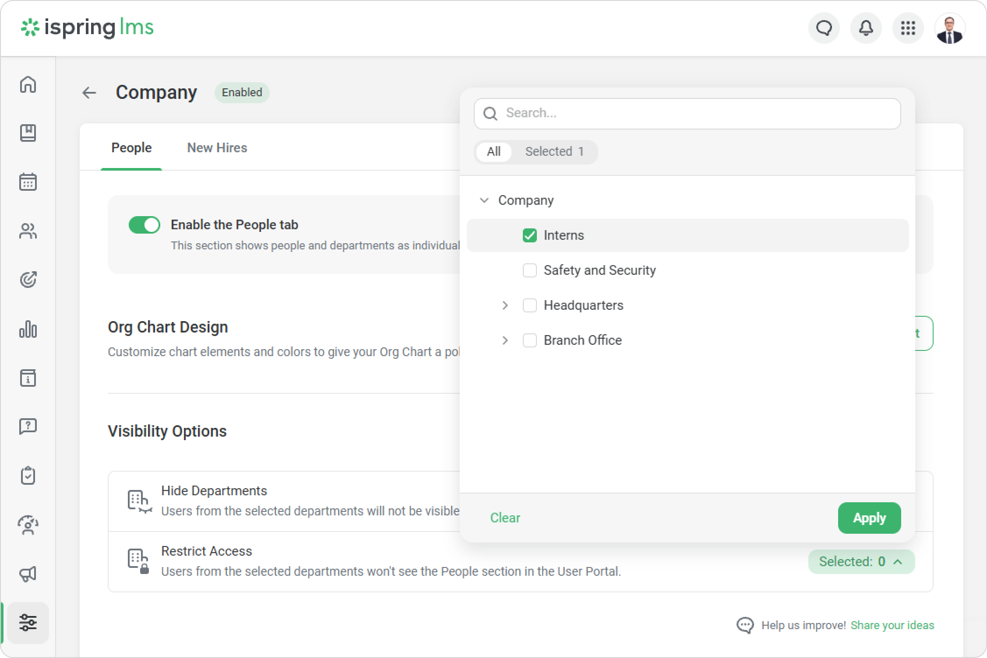Open the bar chart reports icon

pos(28,329)
